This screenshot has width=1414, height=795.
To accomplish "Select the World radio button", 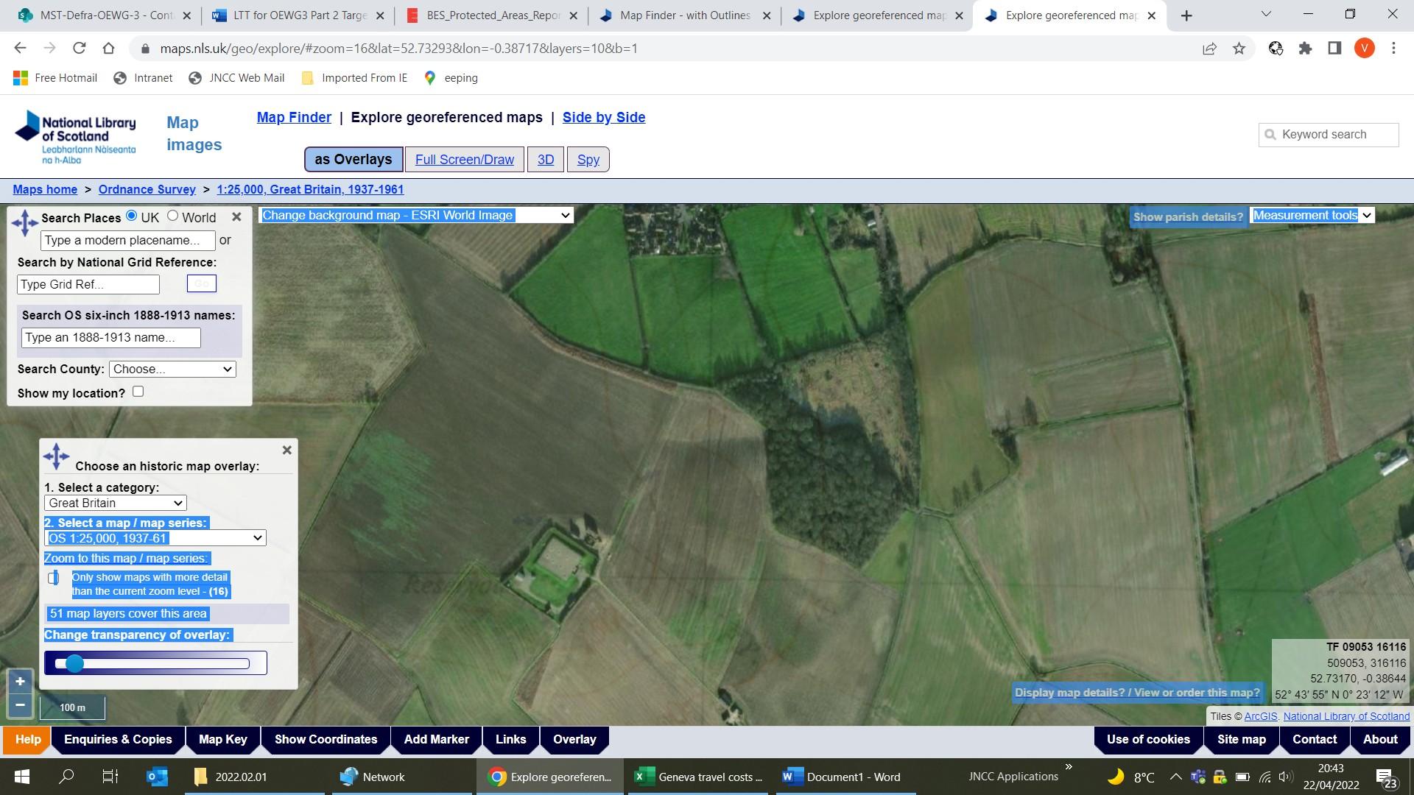I will pos(172,216).
